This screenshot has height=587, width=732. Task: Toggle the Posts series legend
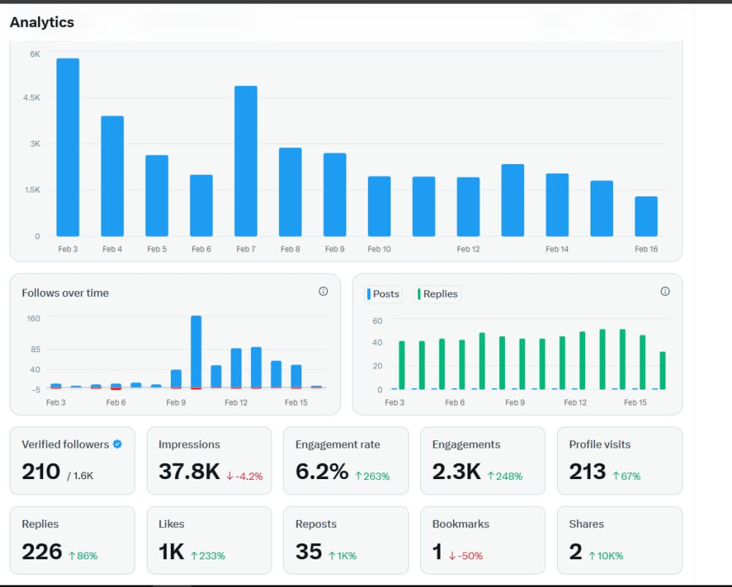[x=383, y=294]
